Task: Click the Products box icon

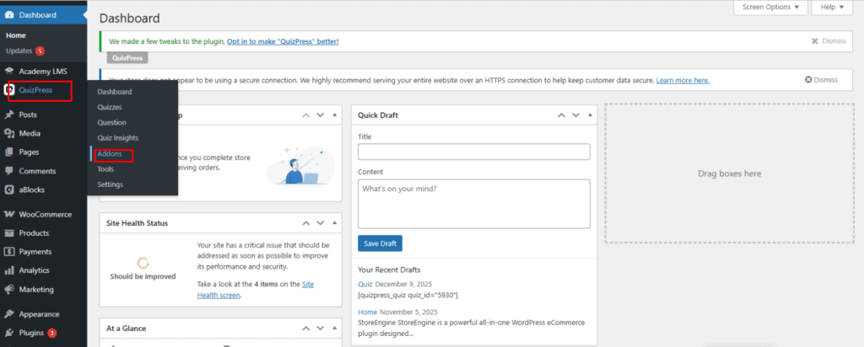Action: coord(9,233)
